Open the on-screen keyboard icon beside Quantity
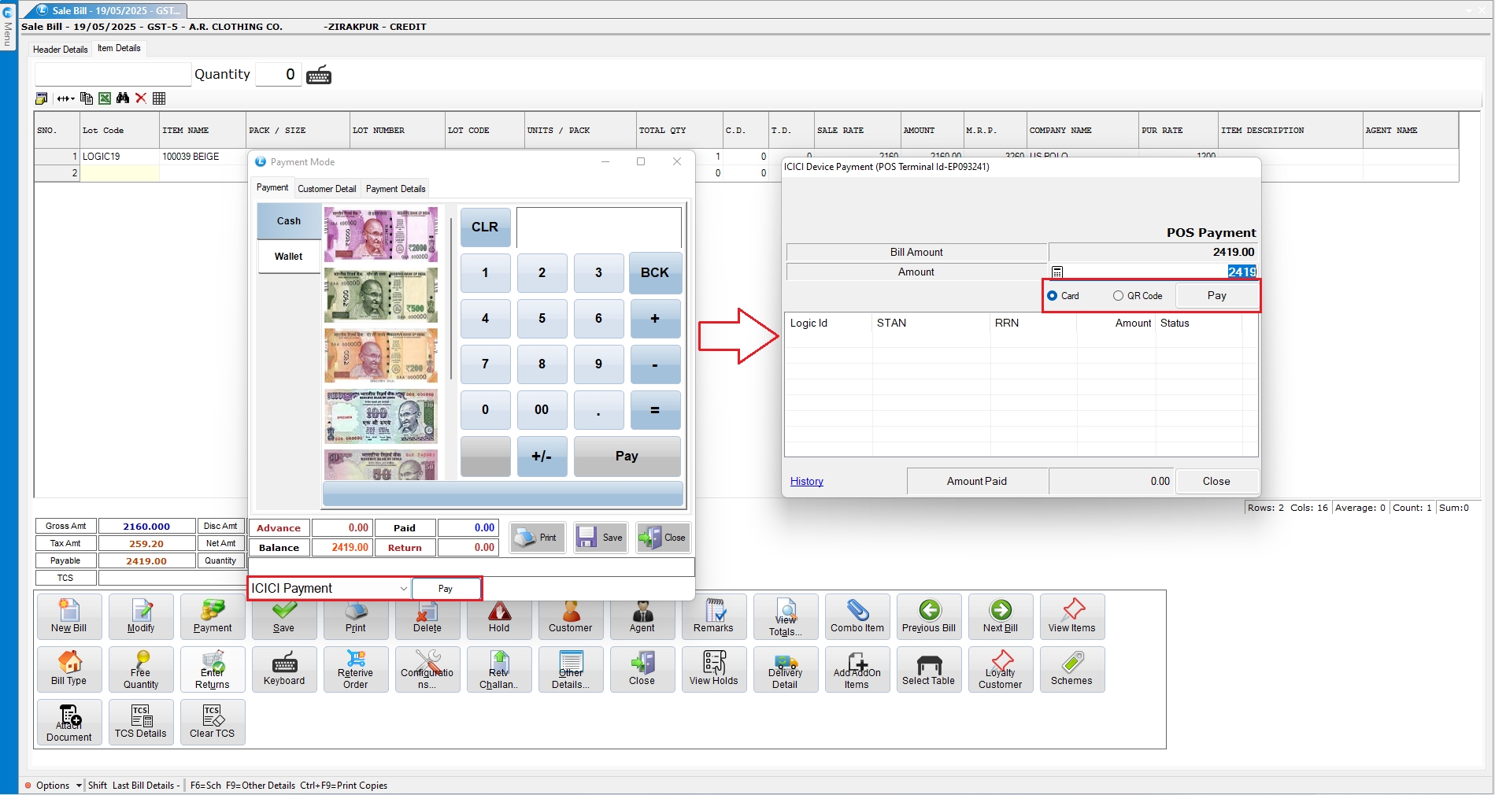 [319, 76]
